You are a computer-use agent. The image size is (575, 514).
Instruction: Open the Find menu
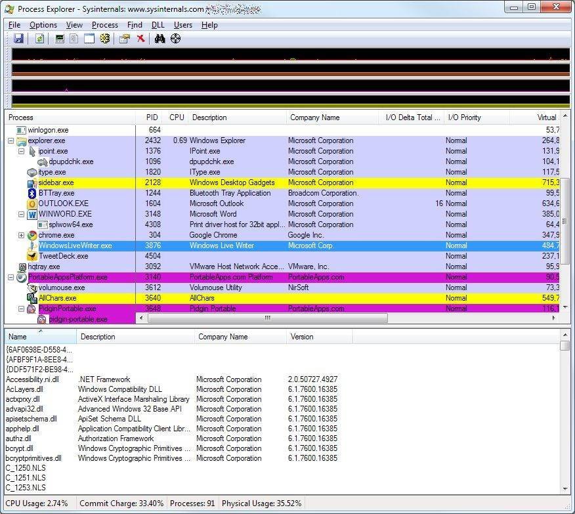(135, 25)
